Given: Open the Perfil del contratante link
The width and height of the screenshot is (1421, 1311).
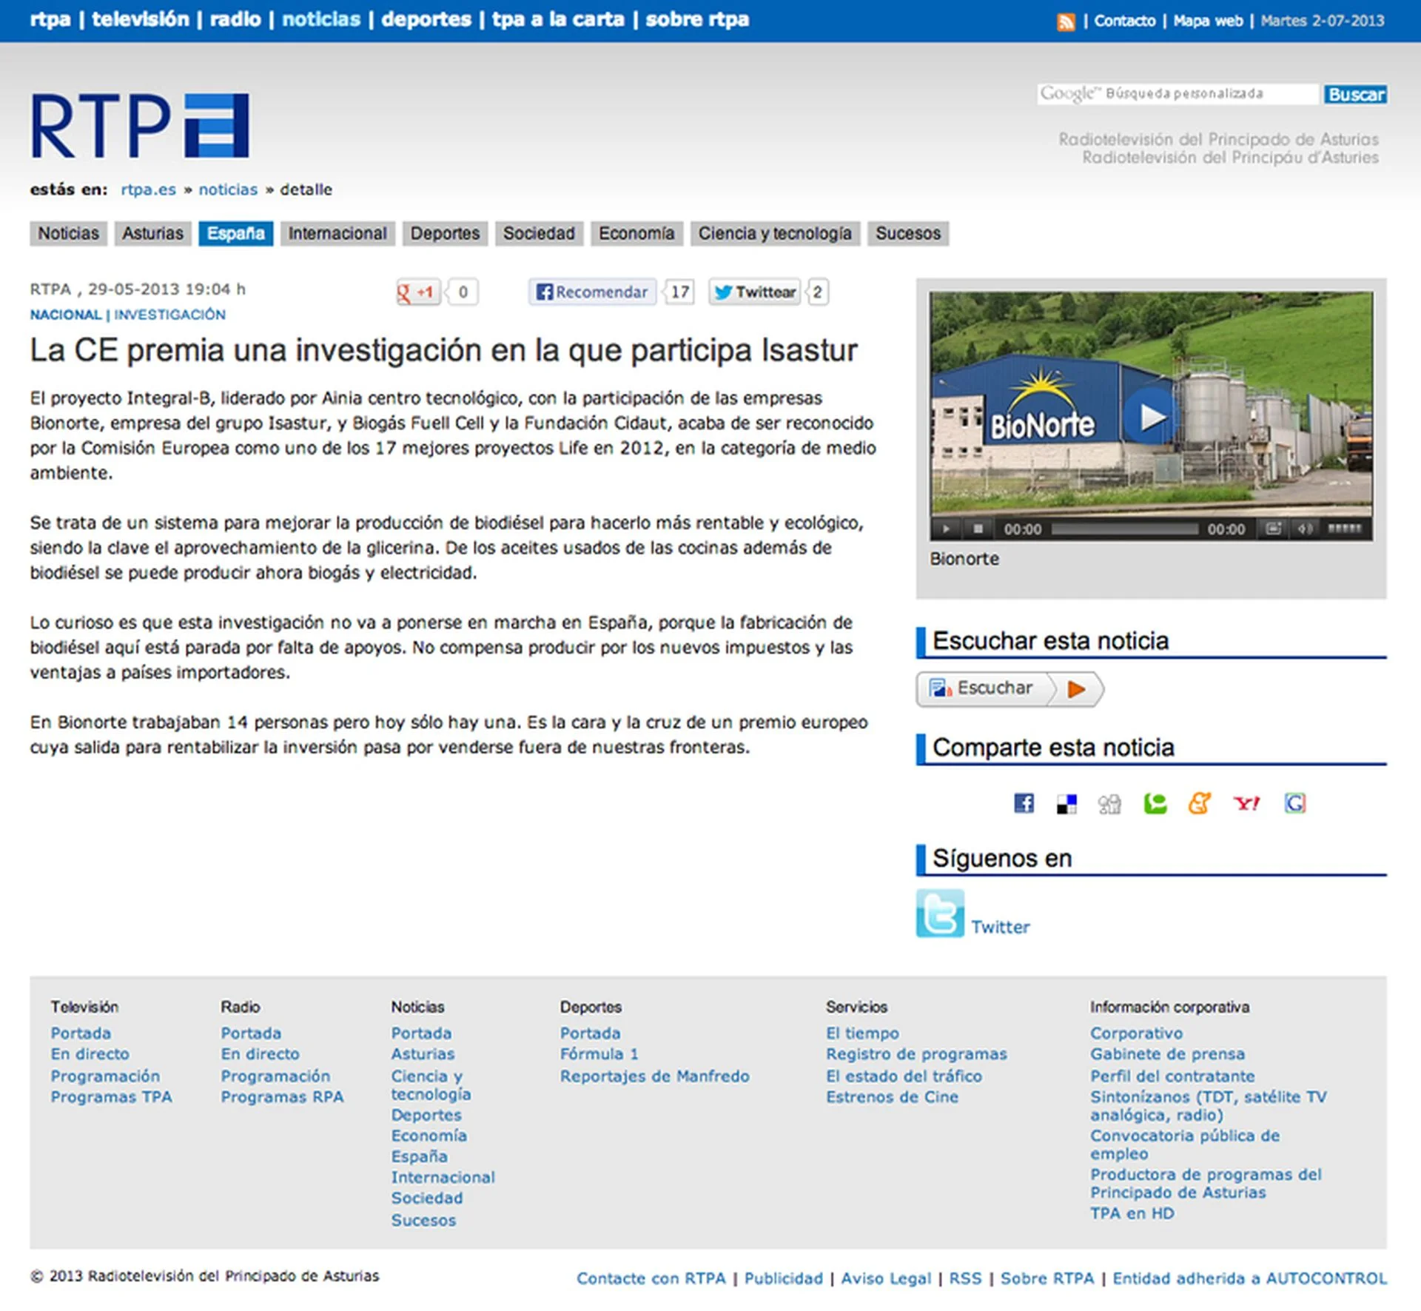Looking at the screenshot, I should coord(1172,1076).
